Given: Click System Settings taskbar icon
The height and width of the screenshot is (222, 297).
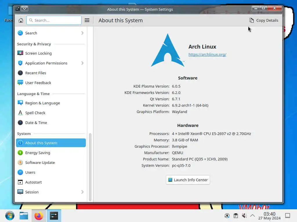Looking at the screenshot, I should click(54, 216).
